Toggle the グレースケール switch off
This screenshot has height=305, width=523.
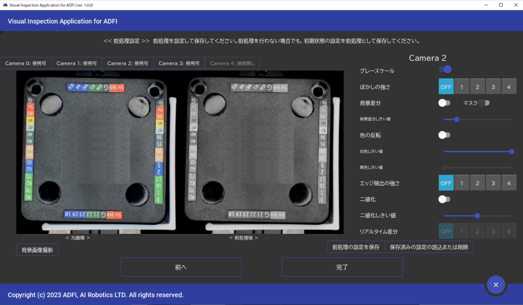[x=445, y=70]
